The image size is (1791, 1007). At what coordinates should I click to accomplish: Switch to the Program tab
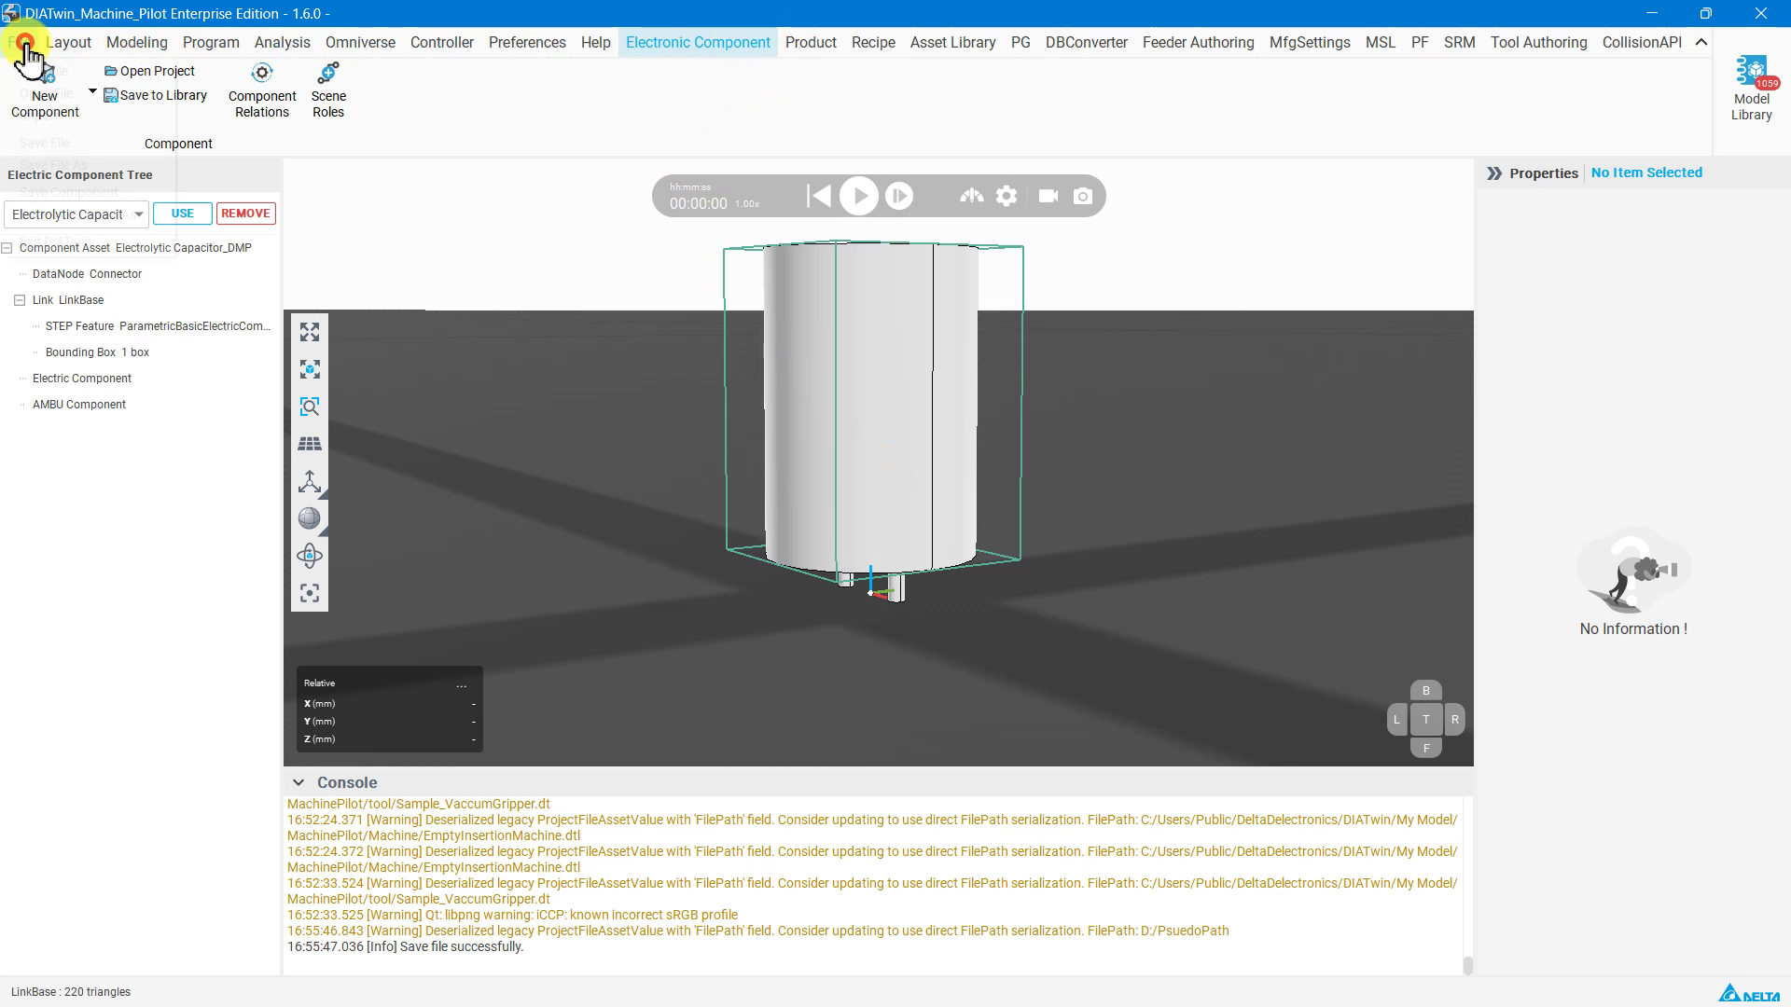[211, 42]
